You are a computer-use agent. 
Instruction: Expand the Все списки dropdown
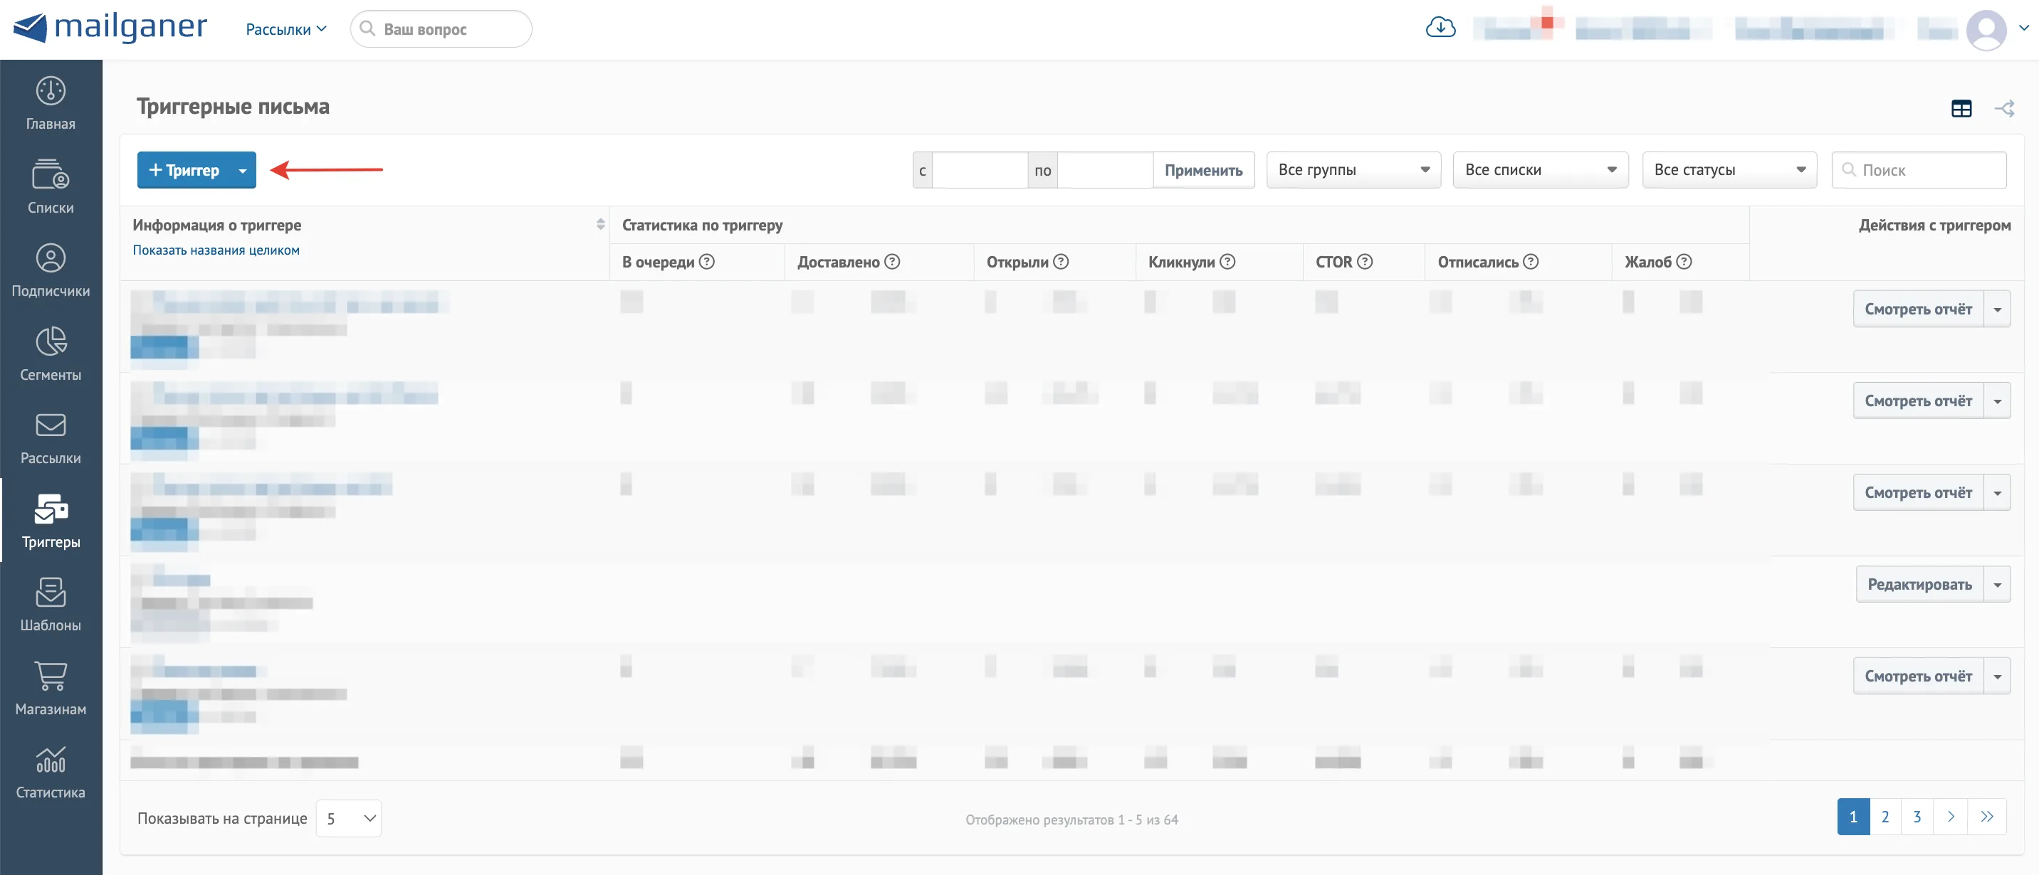1541,170
